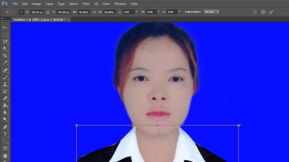Viewport: 289px width, 162px height.
Task: Select the Dodge tool
Action: [x=5, y=120]
